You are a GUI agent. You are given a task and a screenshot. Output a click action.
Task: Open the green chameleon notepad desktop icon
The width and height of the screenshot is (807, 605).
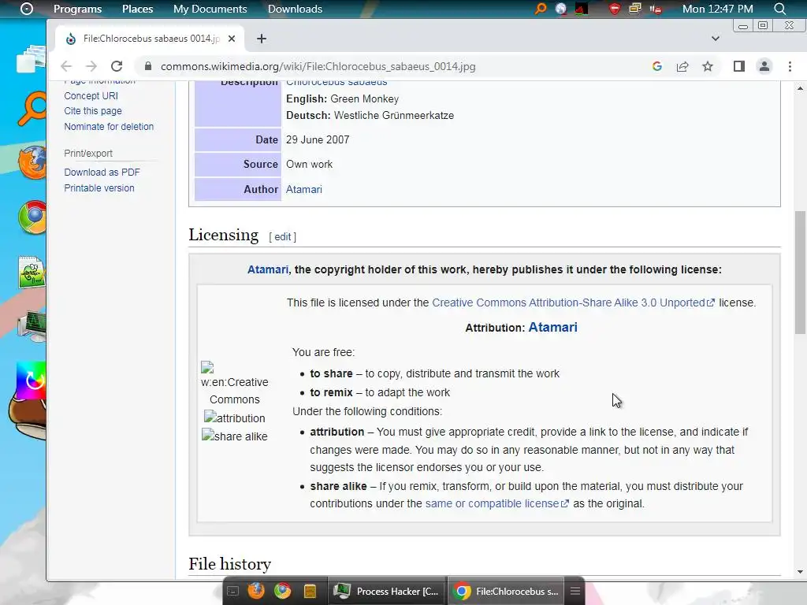[32, 272]
